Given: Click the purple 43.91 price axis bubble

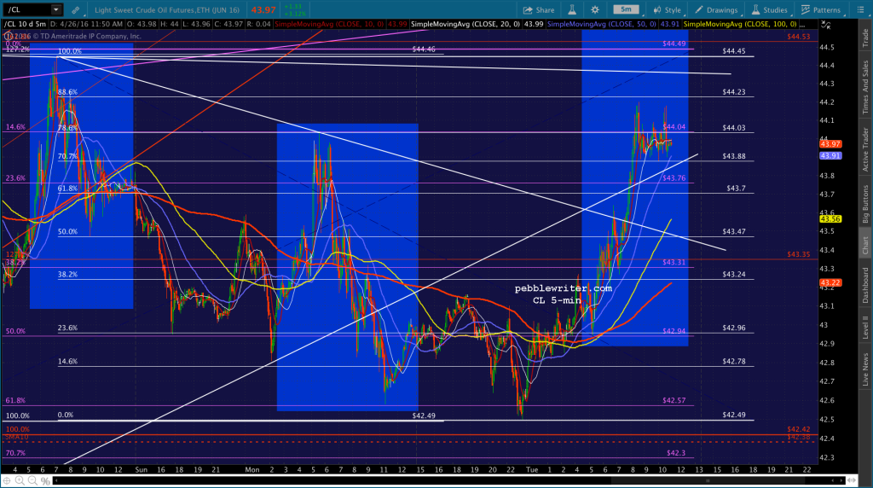Looking at the screenshot, I should pyautogui.click(x=830, y=156).
